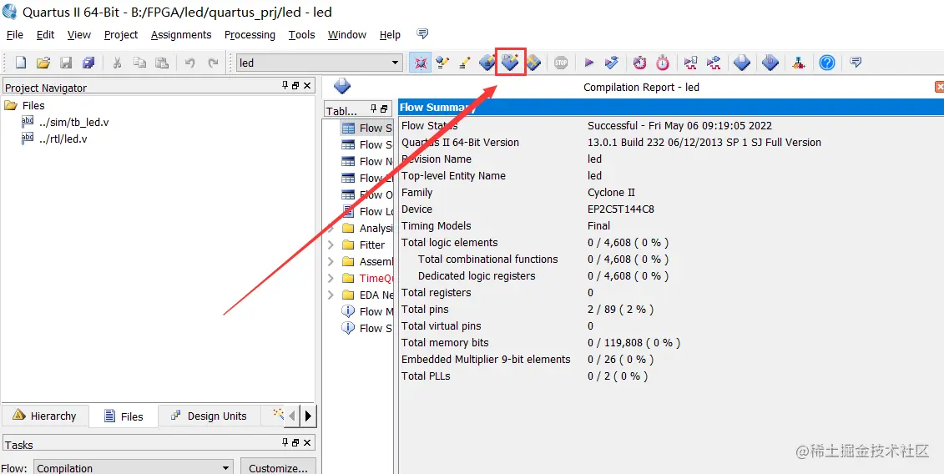Click the Undo arrow icon
The width and height of the screenshot is (944, 474).
[x=190, y=63]
